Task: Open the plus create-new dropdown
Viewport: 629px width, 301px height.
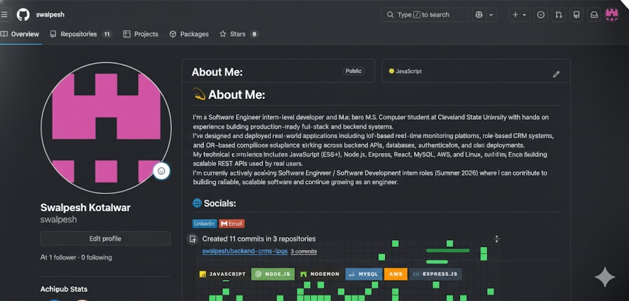Action: tap(519, 15)
